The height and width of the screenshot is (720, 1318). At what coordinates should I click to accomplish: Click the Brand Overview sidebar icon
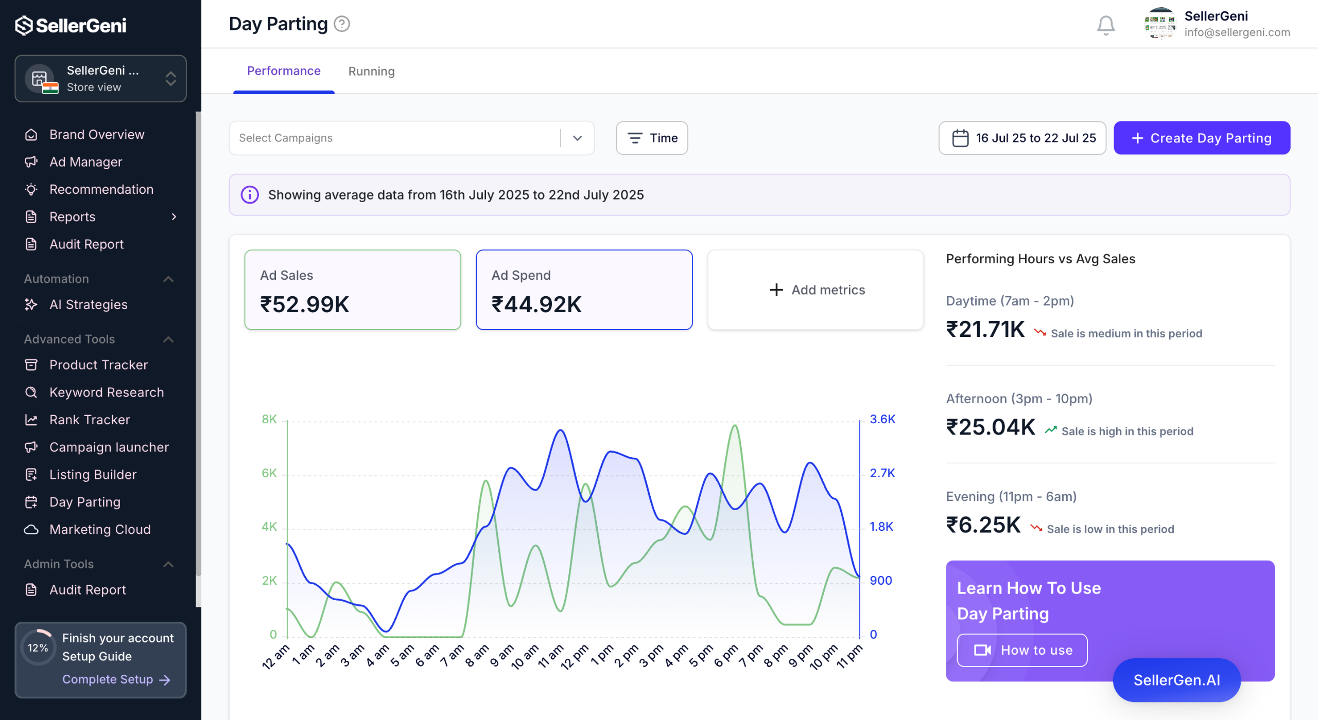31,135
